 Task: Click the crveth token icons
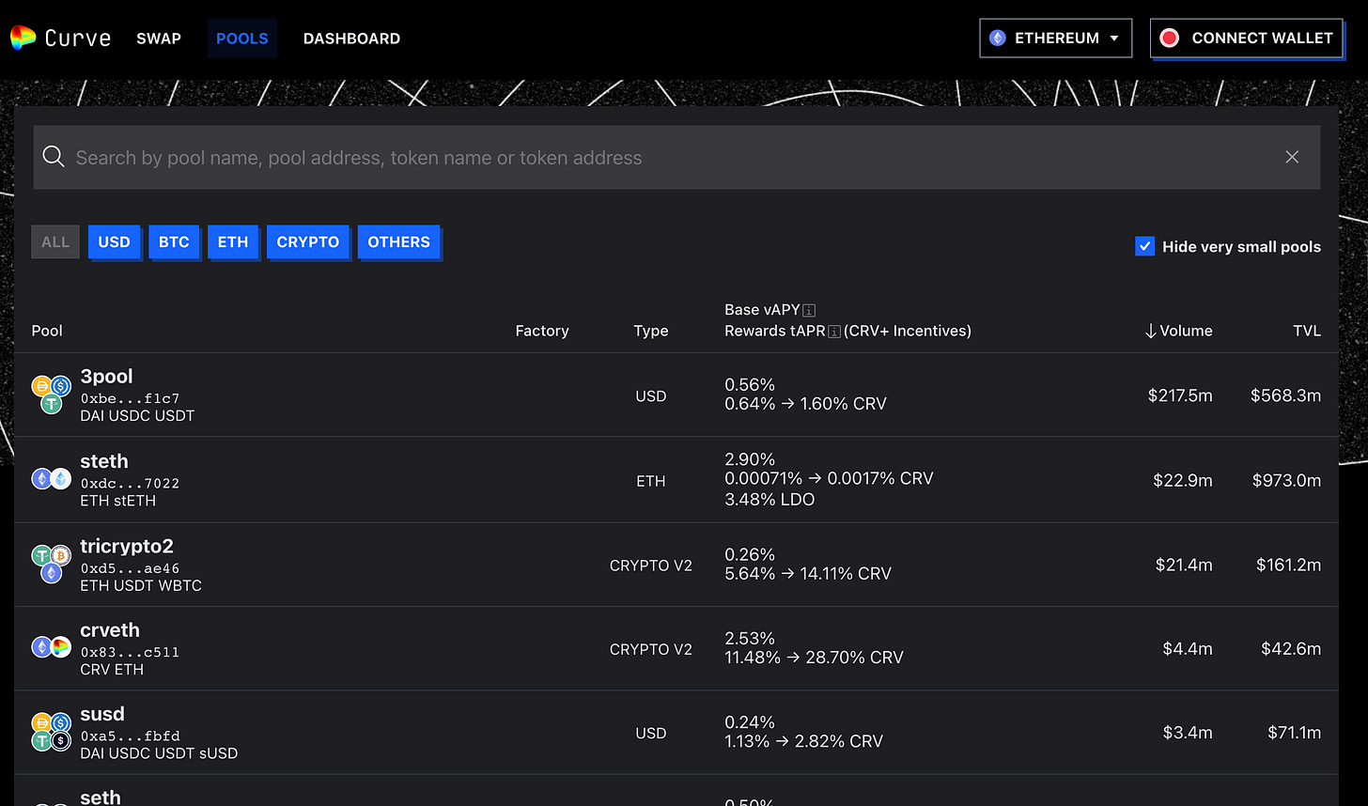[51, 647]
